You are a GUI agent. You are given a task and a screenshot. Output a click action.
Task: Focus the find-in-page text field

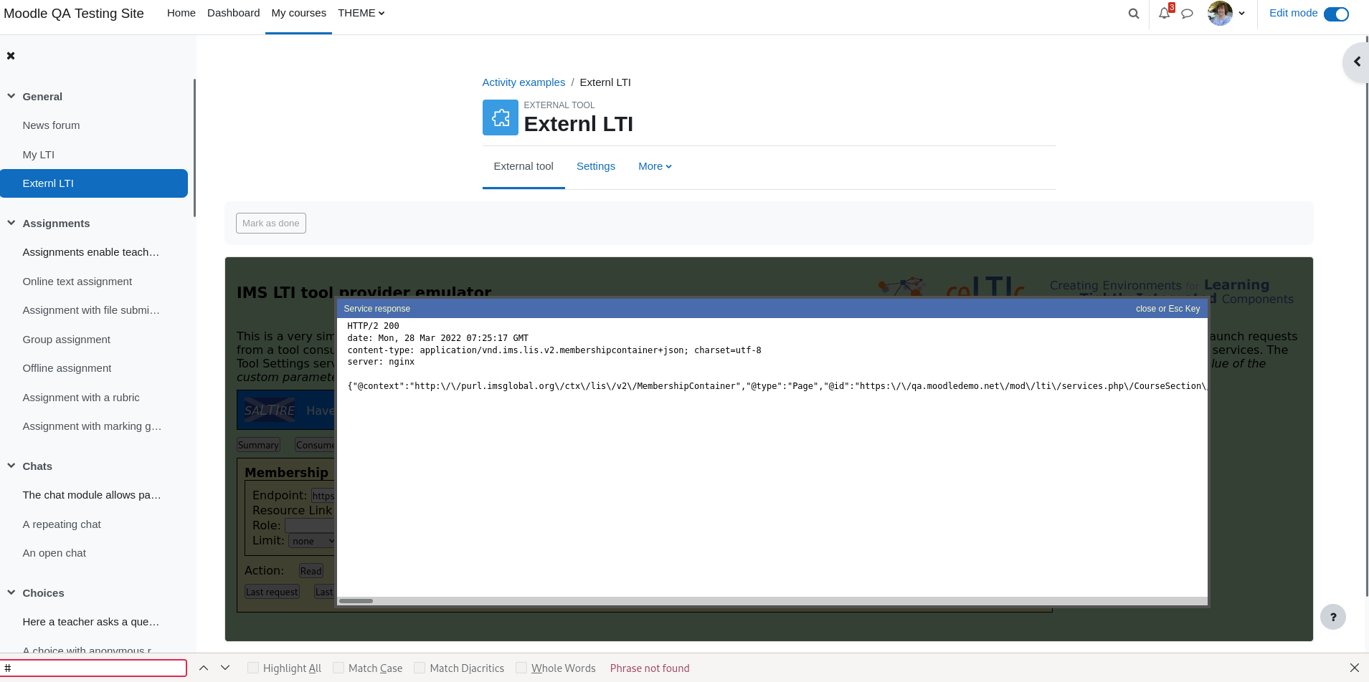[x=94, y=668]
